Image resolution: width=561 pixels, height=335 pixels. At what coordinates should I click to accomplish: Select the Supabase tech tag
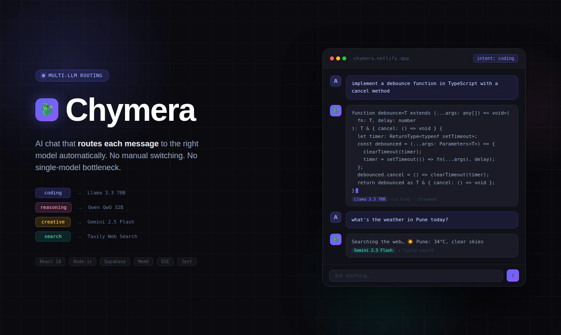[115, 261]
